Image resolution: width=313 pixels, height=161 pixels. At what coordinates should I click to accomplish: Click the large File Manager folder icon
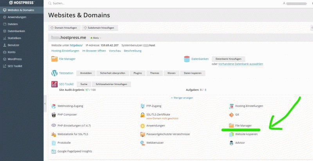point(54,59)
